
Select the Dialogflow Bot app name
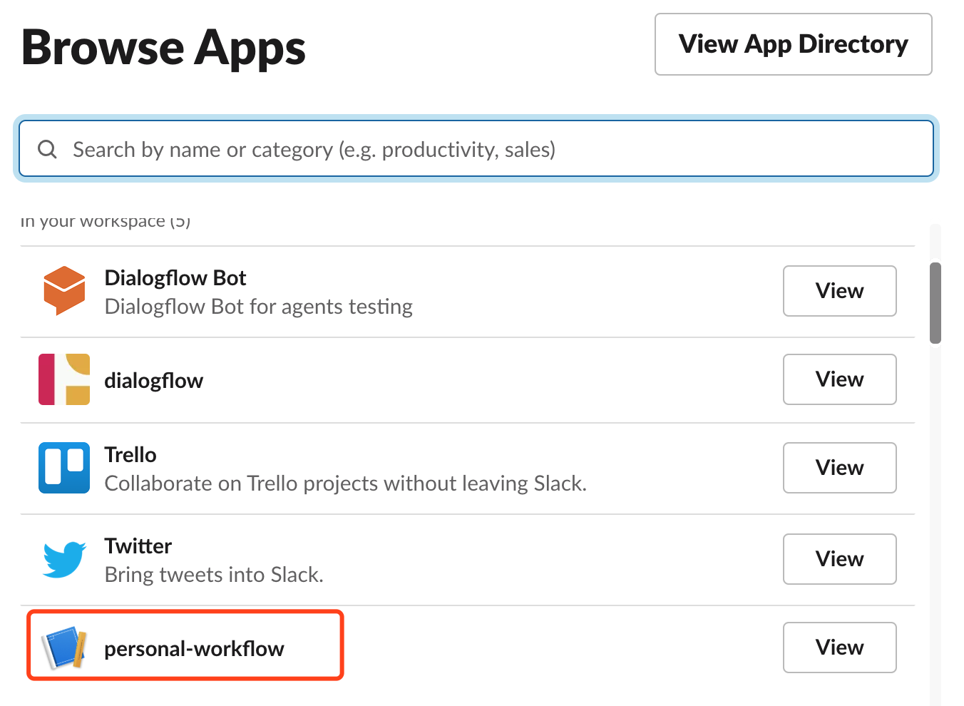(x=175, y=278)
